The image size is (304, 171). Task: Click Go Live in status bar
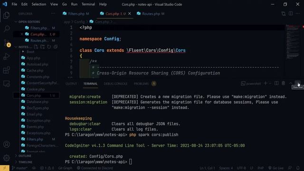(276, 168)
